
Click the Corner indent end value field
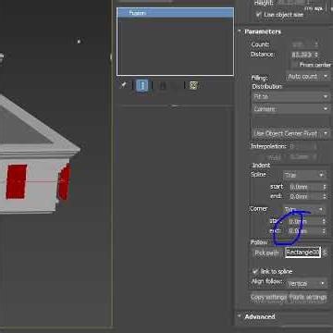tap(305, 231)
